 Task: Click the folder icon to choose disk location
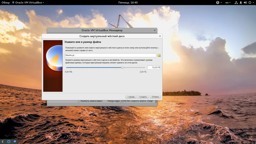159,55
